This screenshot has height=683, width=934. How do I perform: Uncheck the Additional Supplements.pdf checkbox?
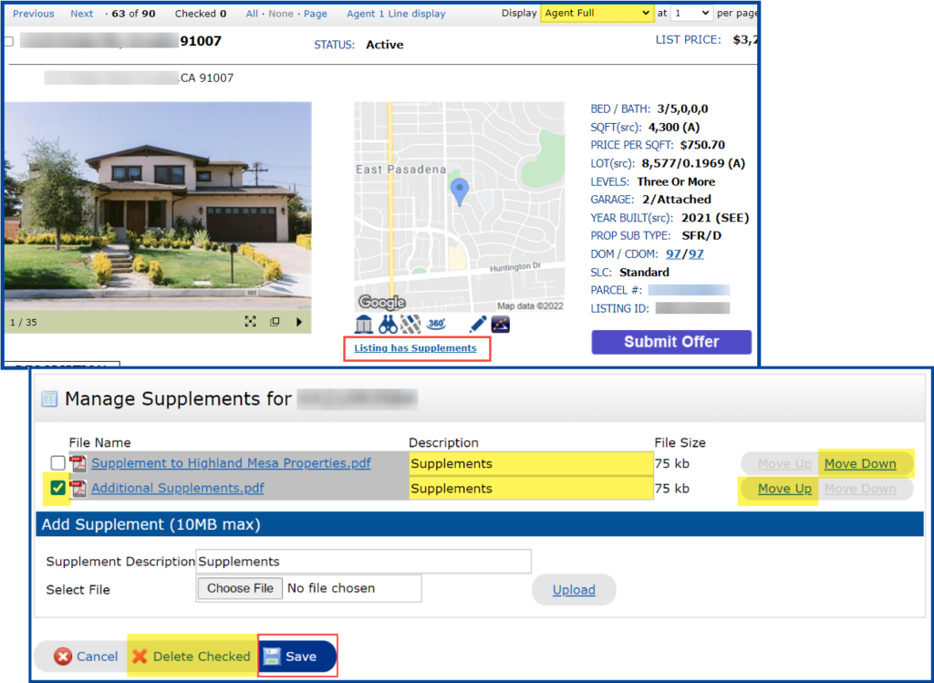(x=58, y=488)
